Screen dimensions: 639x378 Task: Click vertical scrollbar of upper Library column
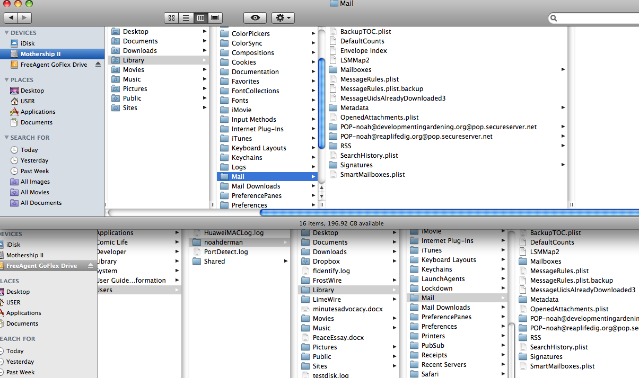321,103
